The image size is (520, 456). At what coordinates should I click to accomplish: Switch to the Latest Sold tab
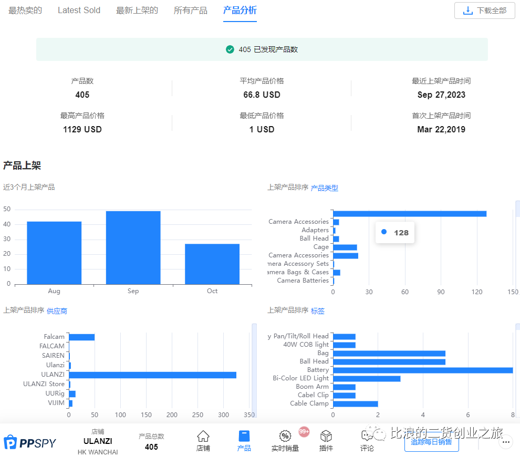pos(79,11)
